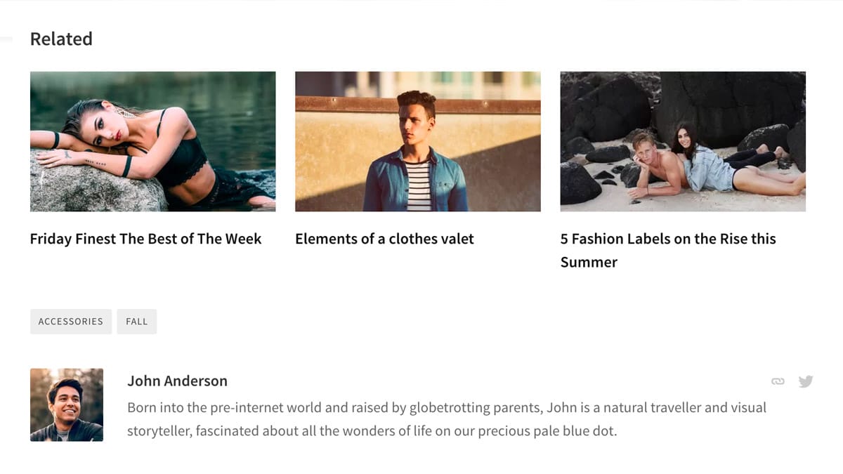Click John Anderson's author avatar photo
This screenshot has height=474, width=843.
[67, 405]
